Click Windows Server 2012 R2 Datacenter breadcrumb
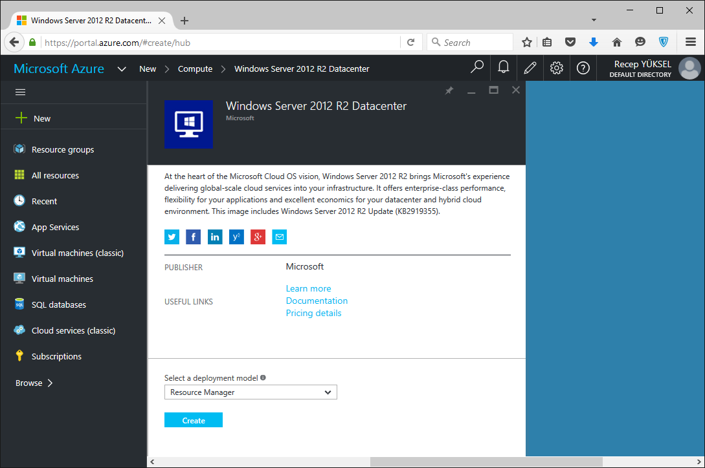 (x=302, y=69)
